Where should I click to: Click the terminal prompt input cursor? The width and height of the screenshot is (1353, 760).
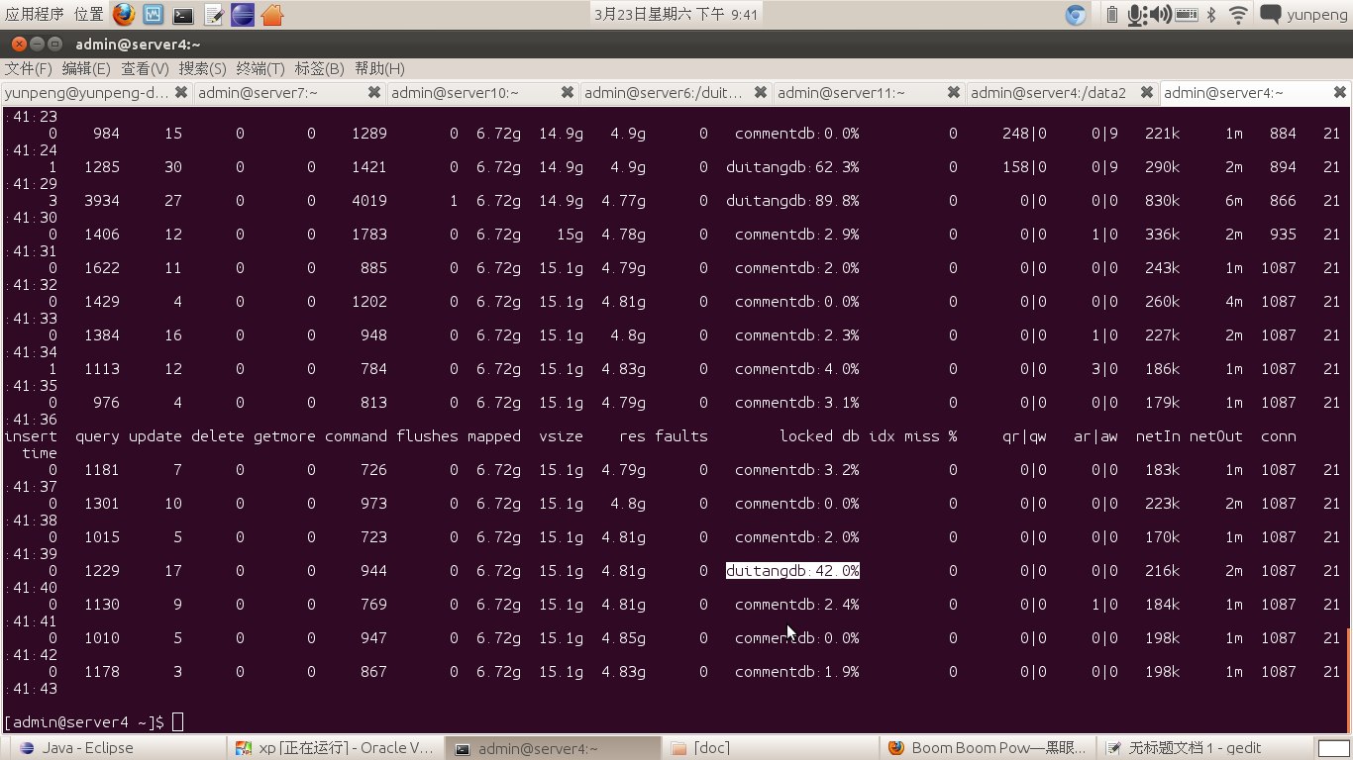[177, 721]
